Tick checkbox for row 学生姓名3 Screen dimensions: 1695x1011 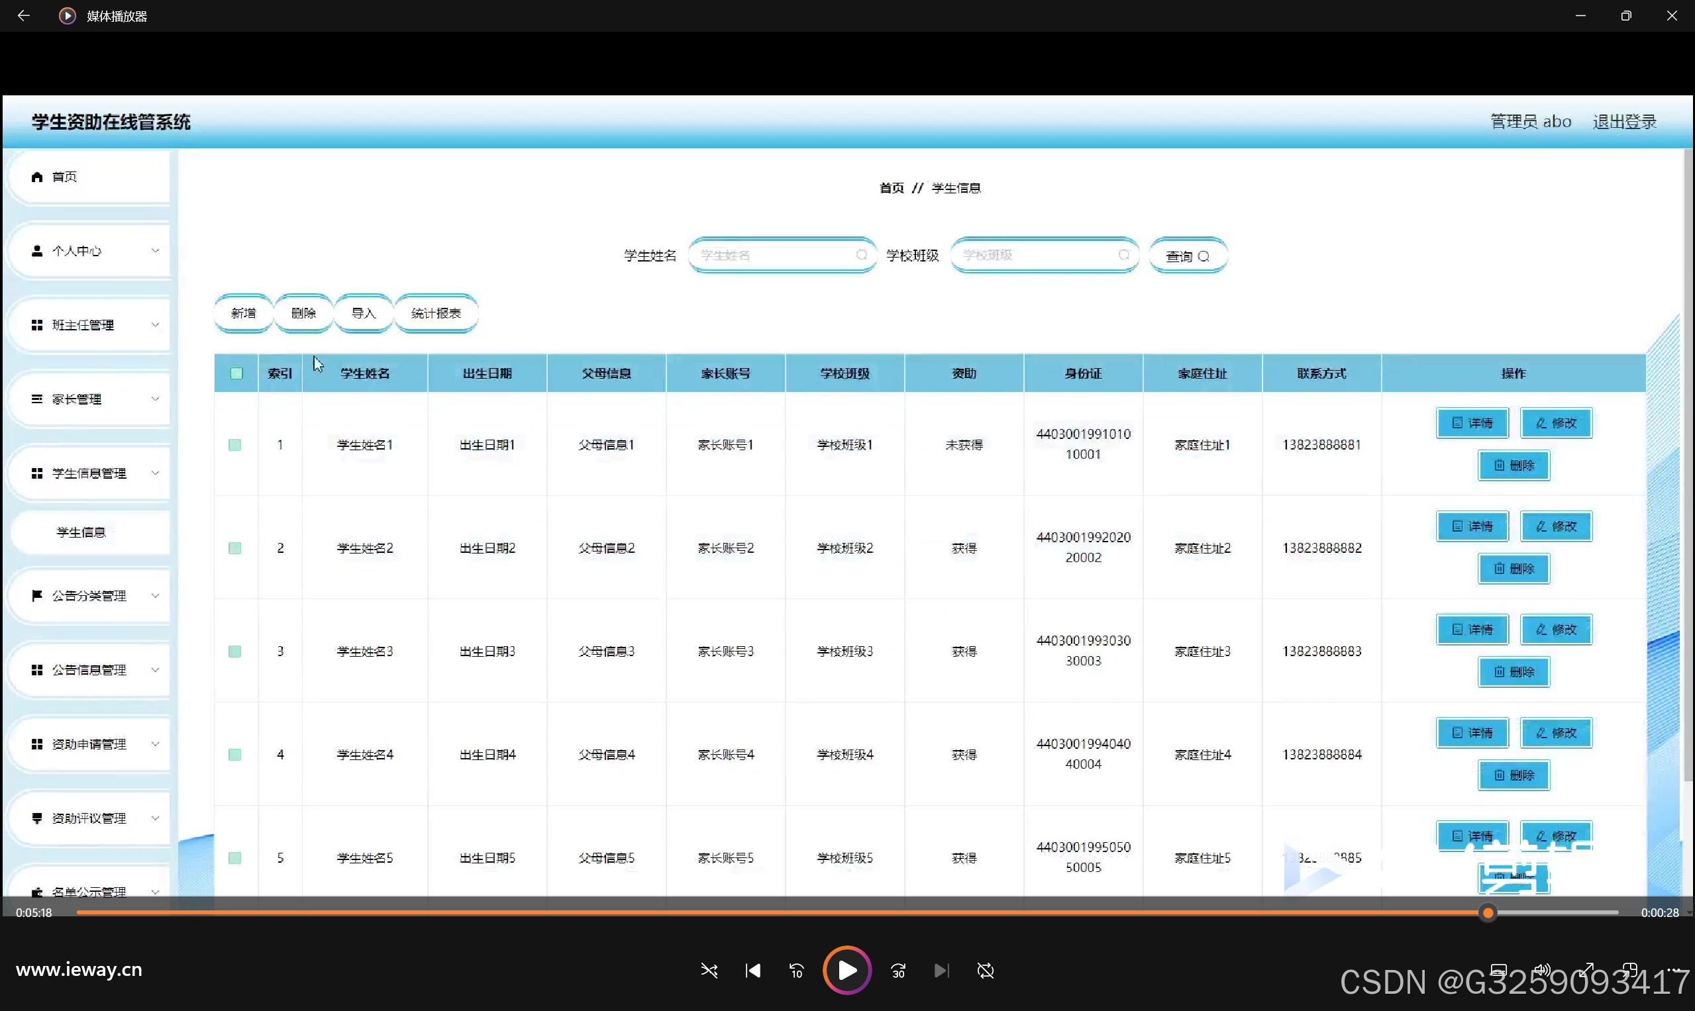click(235, 651)
